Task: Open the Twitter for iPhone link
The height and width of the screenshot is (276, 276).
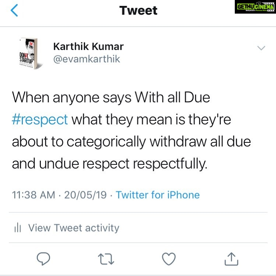Action: (158, 195)
